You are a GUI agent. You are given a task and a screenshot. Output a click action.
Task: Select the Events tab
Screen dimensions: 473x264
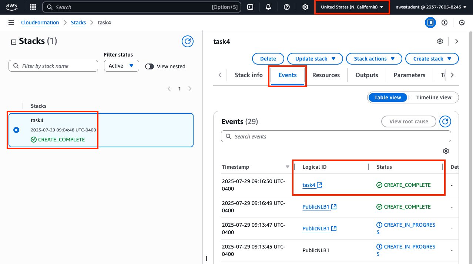coord(288,75)
